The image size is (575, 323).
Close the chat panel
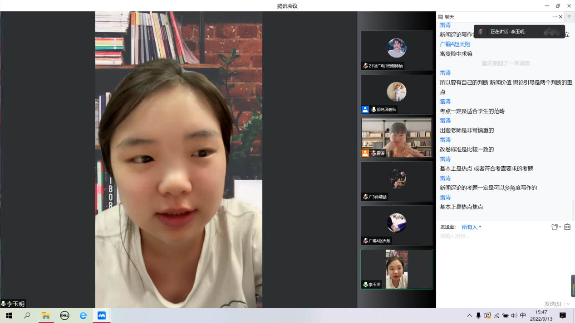[x=561, y=17]
